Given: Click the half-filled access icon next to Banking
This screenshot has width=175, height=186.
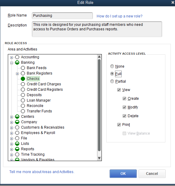Looking at the screenshot, I should (x=17, y=63).
